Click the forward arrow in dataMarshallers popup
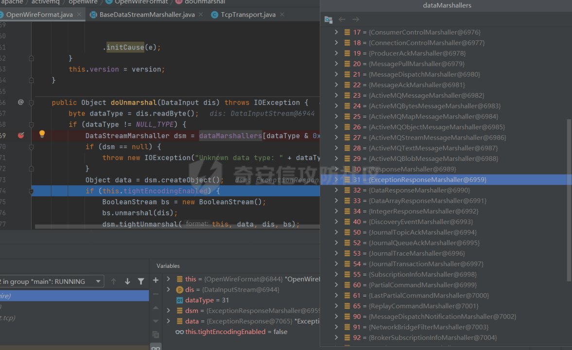 coord(356,19)
